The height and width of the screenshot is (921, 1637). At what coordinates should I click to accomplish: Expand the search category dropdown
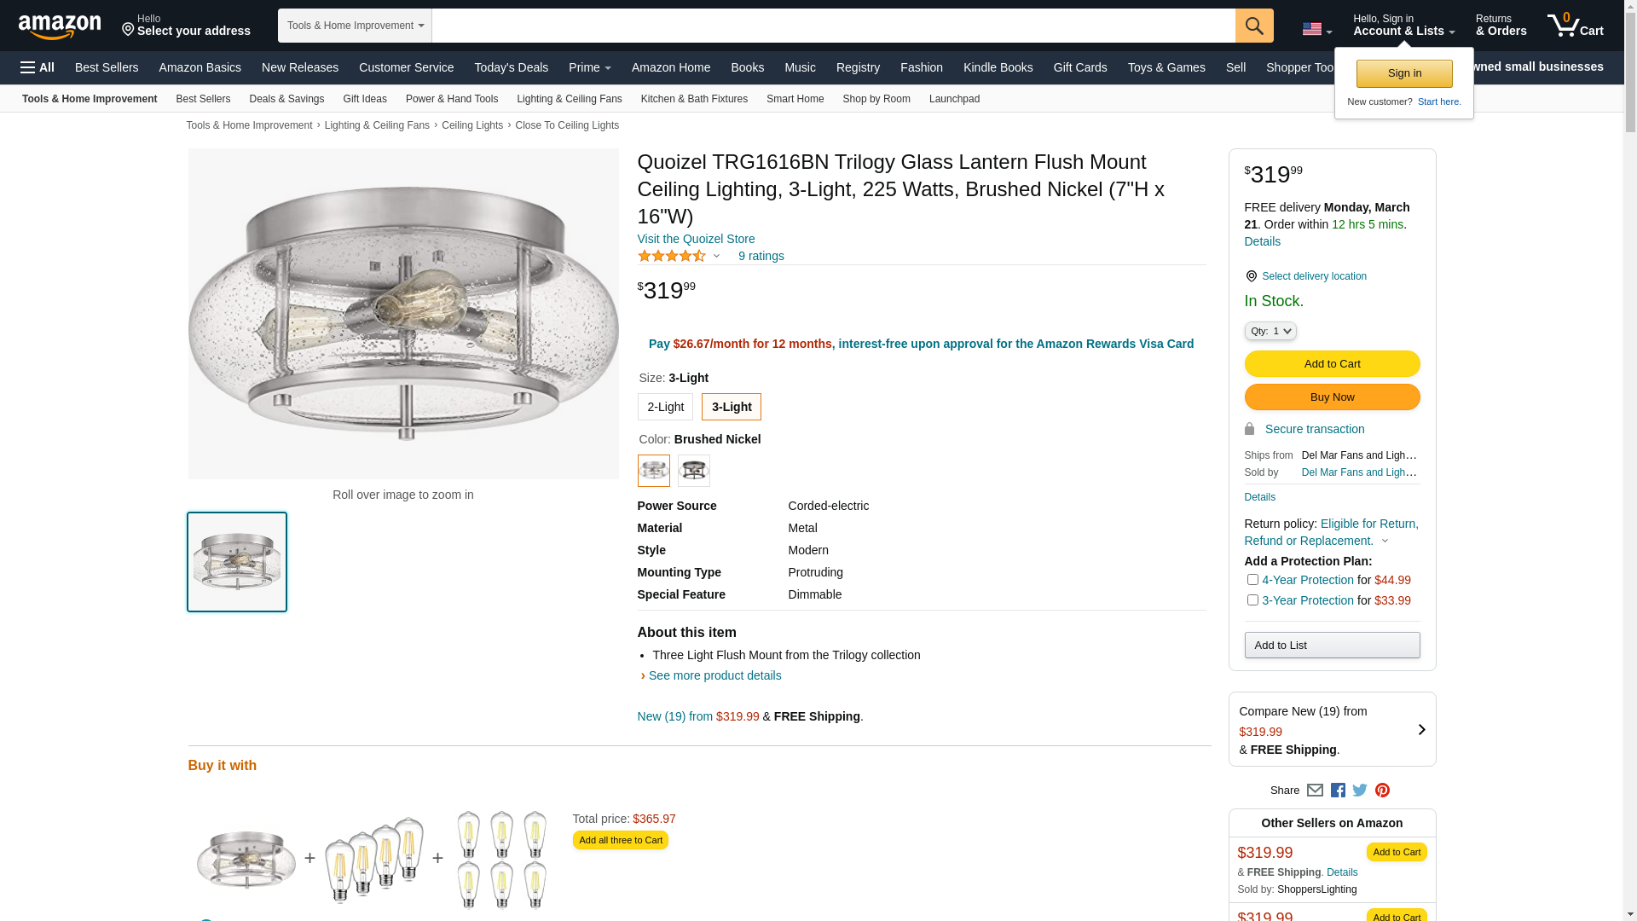point(355,26)
